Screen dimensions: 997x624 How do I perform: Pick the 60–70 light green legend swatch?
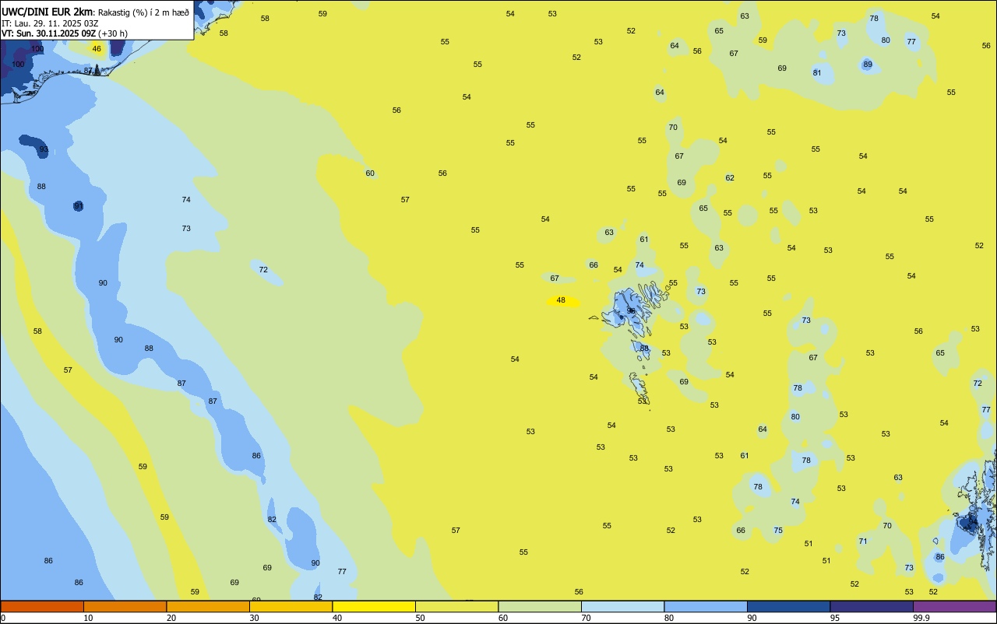click(540, 606)
